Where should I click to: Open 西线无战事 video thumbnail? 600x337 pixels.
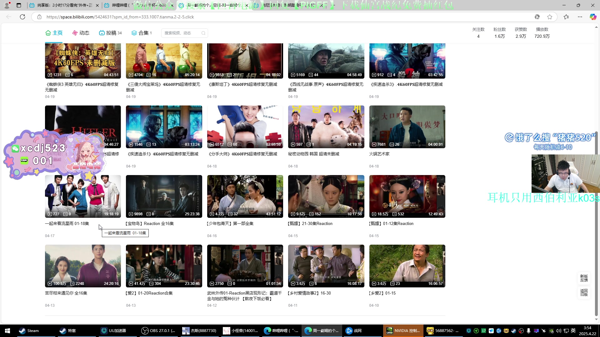pos(326,61)
